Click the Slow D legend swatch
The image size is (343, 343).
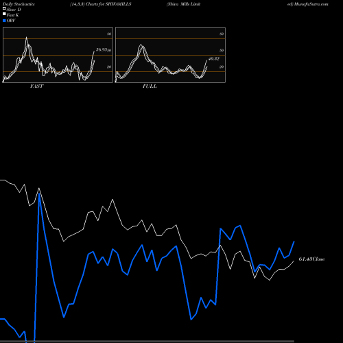point(4,8)
